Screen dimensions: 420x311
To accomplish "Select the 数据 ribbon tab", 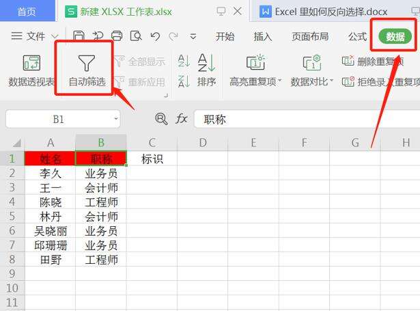I will (x=395, y=36).
